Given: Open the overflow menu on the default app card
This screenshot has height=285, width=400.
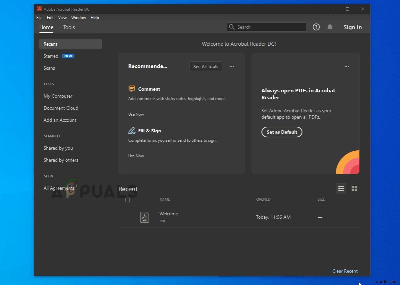Looking at the screenshot, I should [347, 67].
